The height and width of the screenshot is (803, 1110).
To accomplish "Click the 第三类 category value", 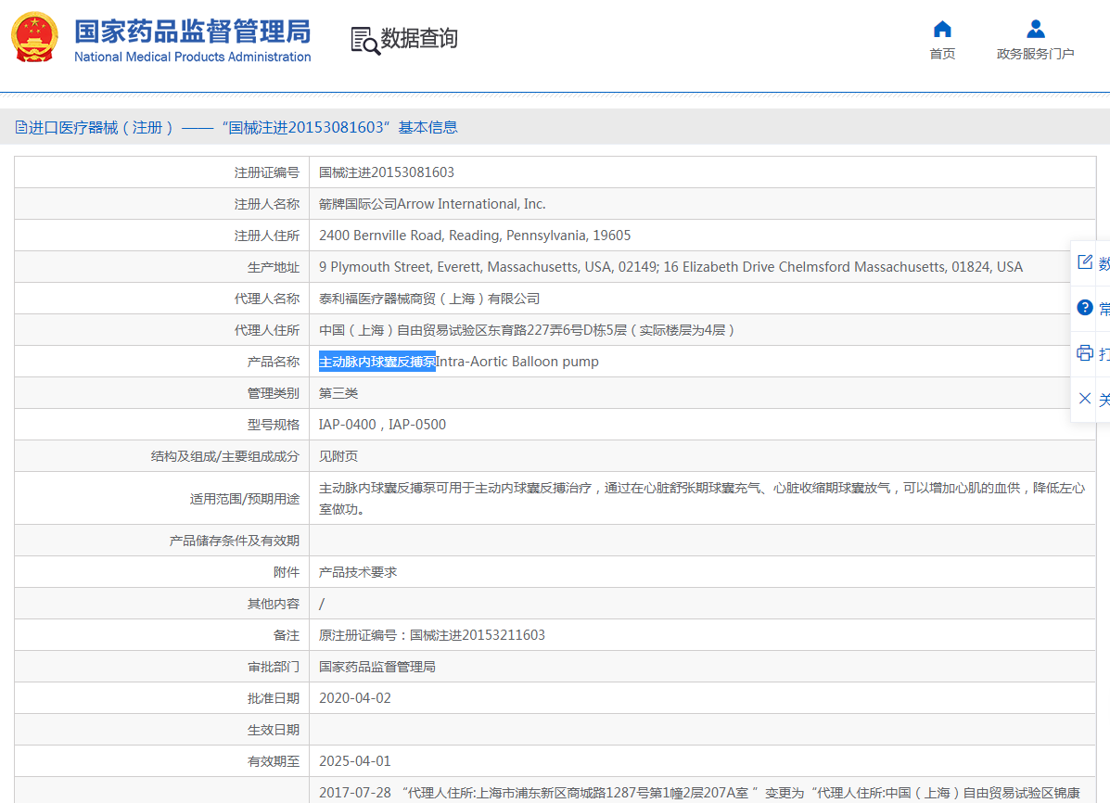I will (338, 393).
